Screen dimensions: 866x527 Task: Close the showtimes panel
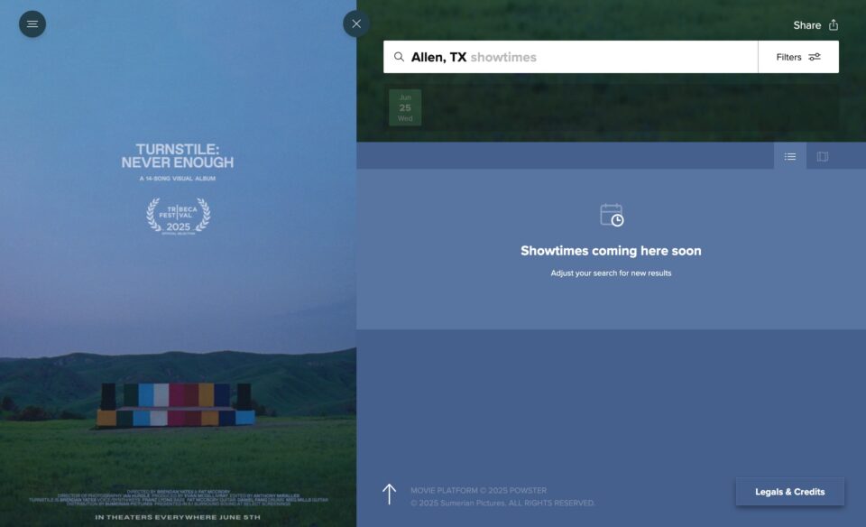point(356,23)
